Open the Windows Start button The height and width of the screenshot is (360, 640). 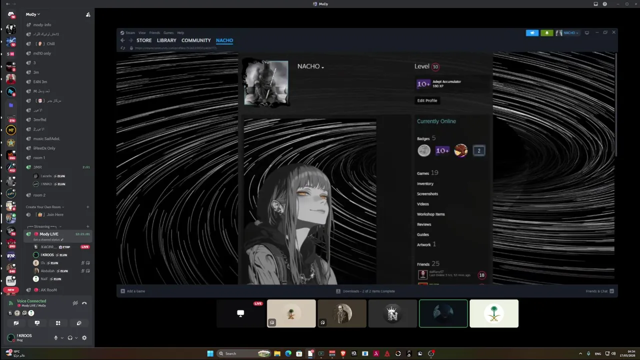[210, 353]
